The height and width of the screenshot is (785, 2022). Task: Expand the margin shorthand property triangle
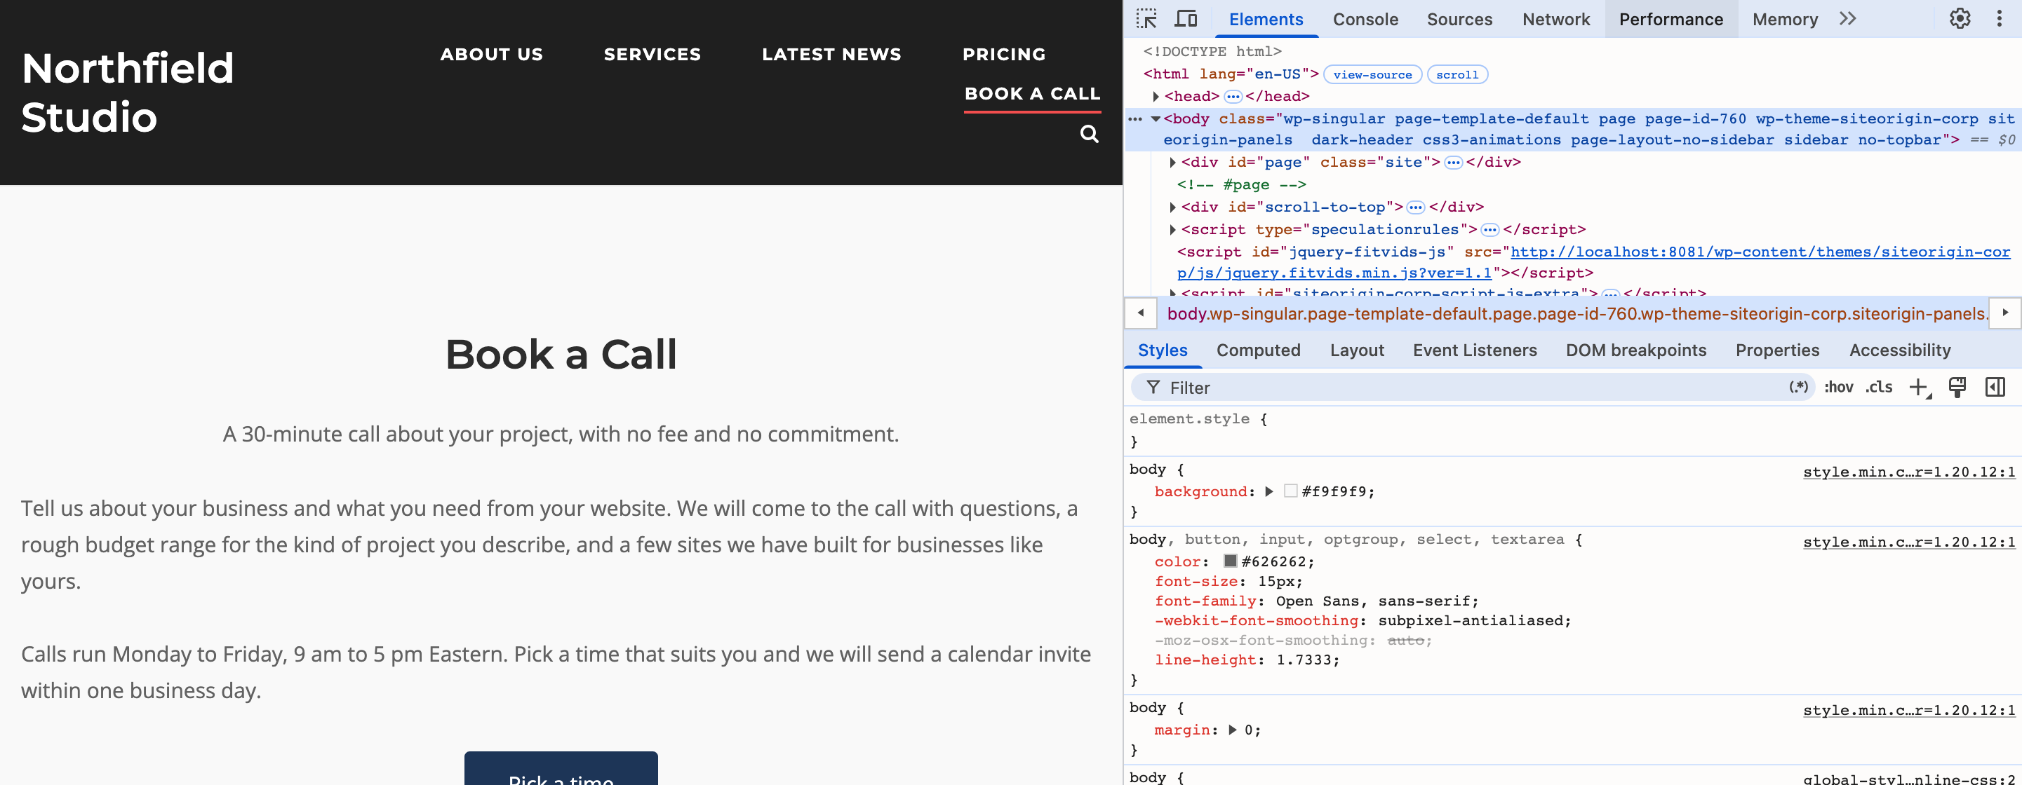(x=1232, y=730)
